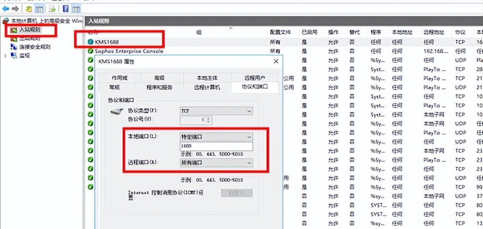Screen dimensions: 483x229
Task: Click the firewall root node icon in tree
Action: click(x=5, y=21)
